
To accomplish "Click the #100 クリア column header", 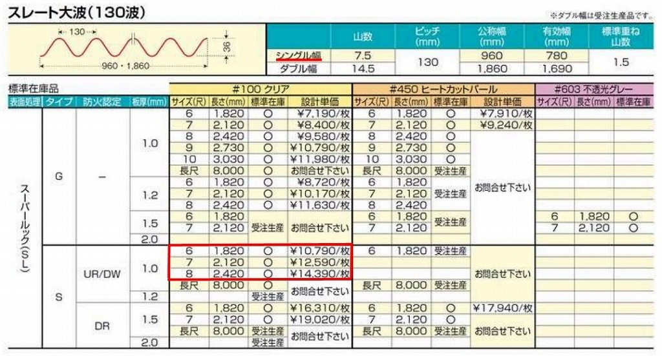I will [x=261, y=90].
